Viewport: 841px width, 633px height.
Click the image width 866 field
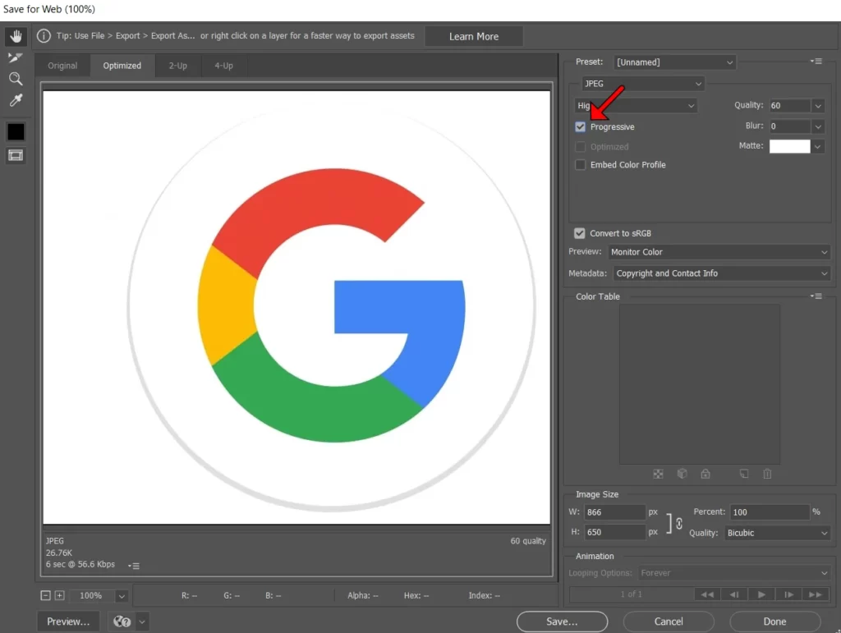[x=614, y=512]
